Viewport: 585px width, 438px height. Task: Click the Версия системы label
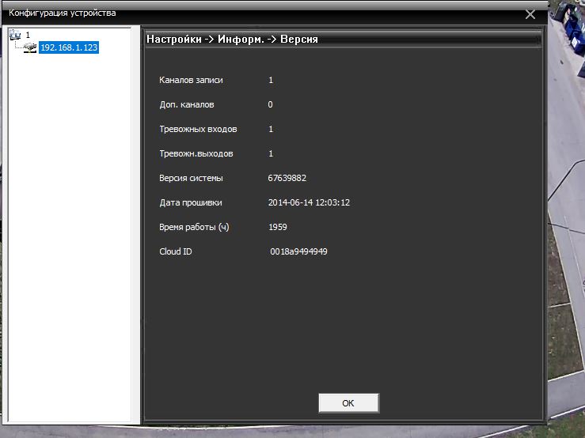tap(191, 178)
